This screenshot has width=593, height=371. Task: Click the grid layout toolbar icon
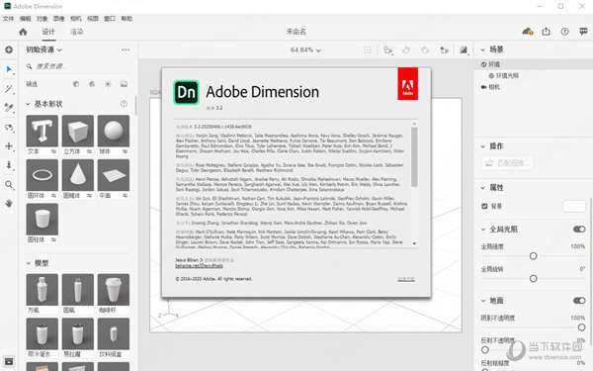[x=368, y=50]
